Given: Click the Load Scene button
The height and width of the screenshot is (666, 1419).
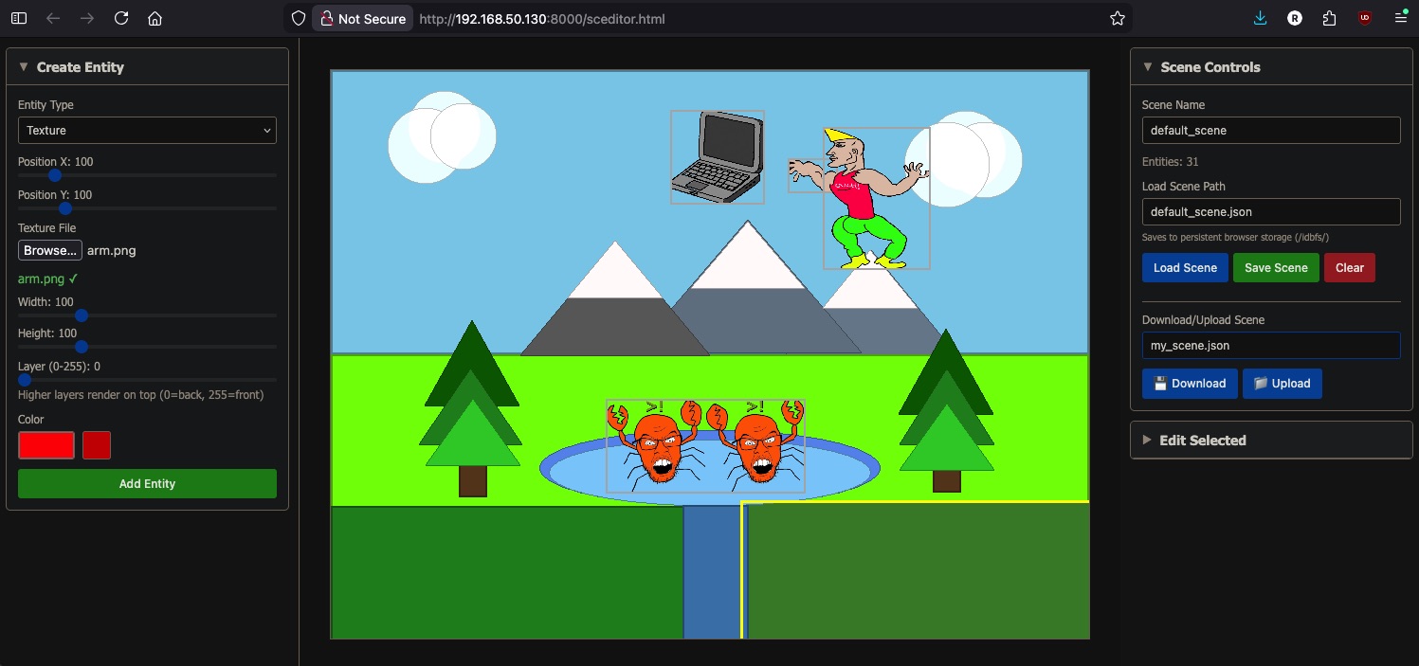Looking at the screenshot, I should tap(1185, 268).
